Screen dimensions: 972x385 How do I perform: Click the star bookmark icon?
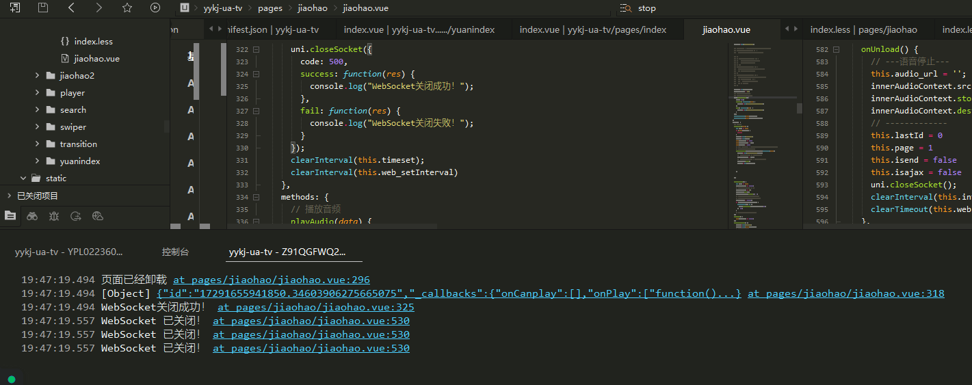127,8
